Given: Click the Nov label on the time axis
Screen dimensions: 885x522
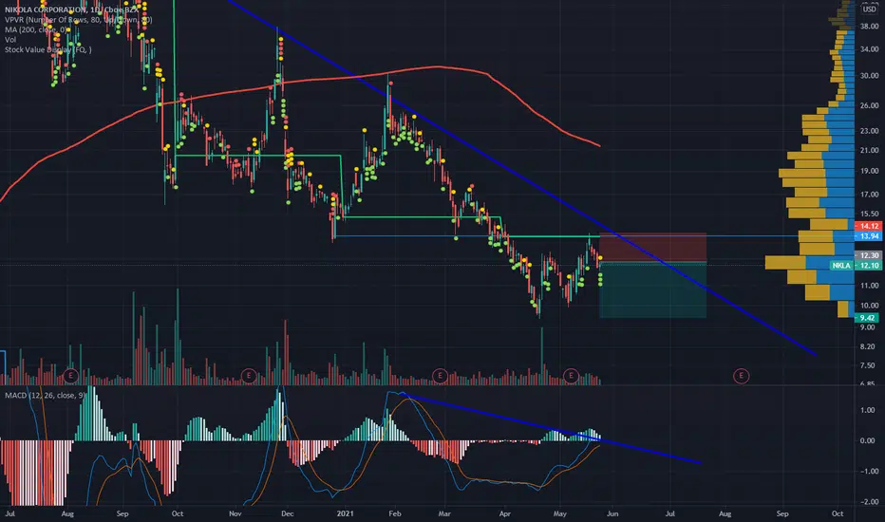Looking at the screenshot, I should pos(235,513).
